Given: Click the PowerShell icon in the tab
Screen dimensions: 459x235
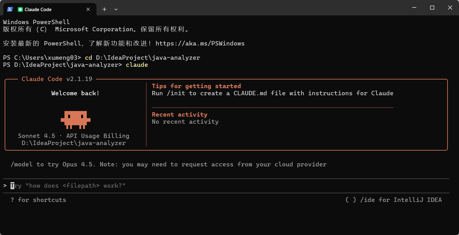Looking at the screenshot, I should tap(10, 9).
